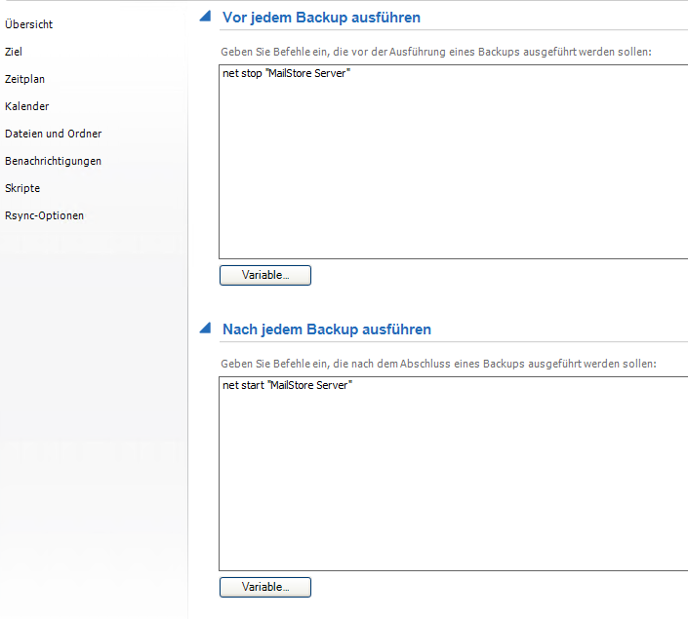Viewport: 688px width, 619px height.
Task: Collapse the 'Vor jedem Backup ausführen' triangle
Action: pos(205,17)
